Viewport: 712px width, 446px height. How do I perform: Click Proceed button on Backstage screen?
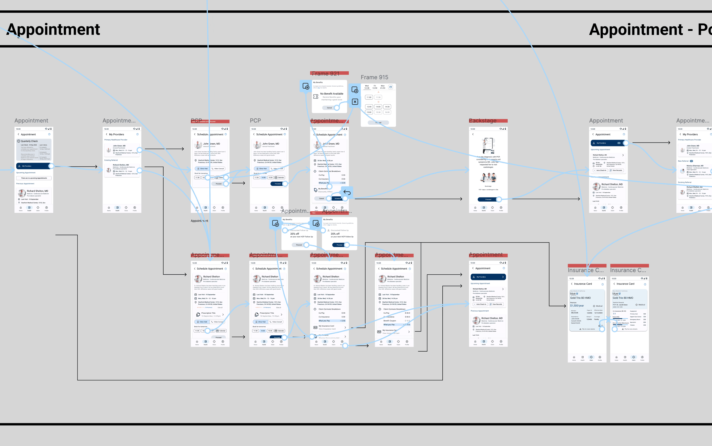pos(488,199)
